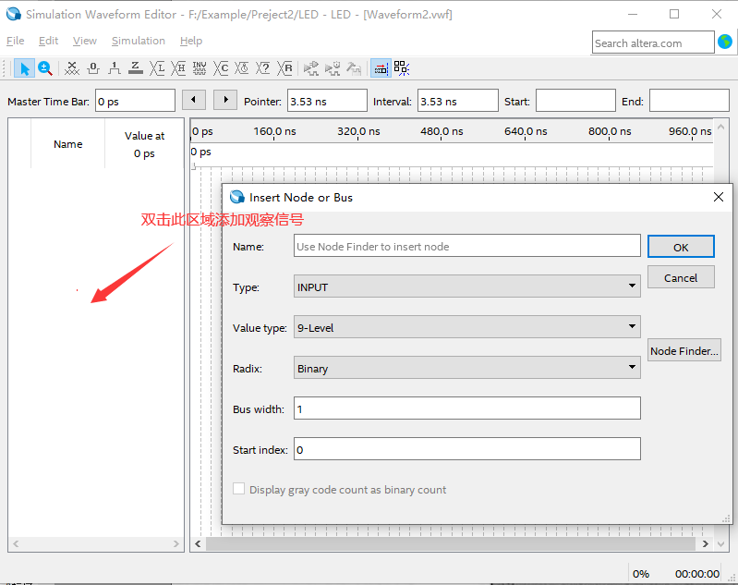Expand the Value type 9-Level dropdown
This screenshot has height=585, width=738.
pyautogui.click(x=466, y=327)
